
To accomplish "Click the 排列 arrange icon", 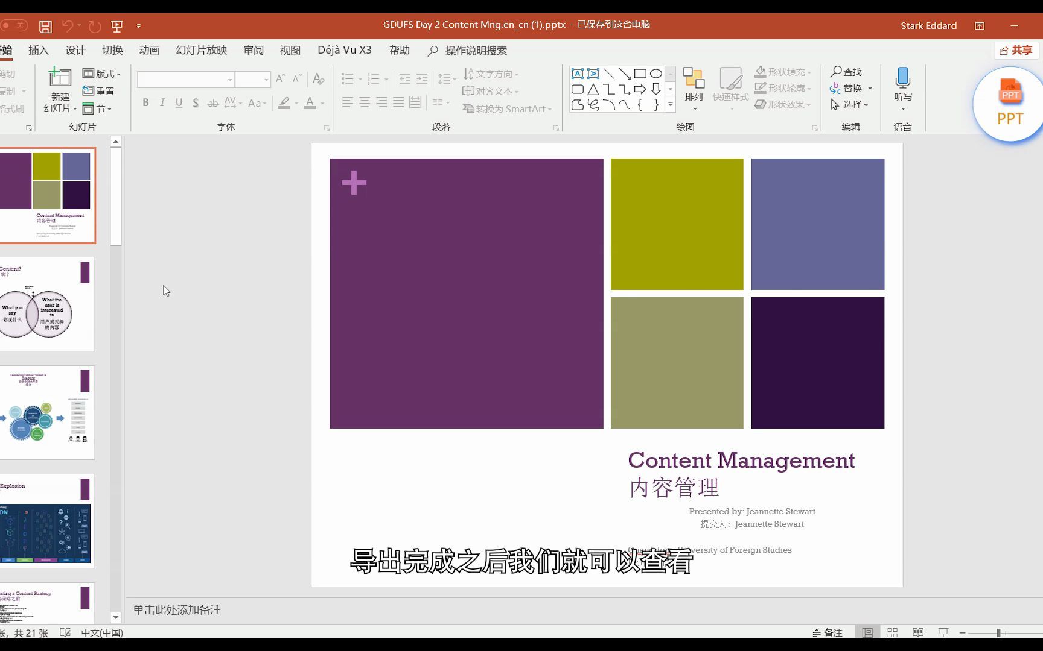I will [694, 78].
